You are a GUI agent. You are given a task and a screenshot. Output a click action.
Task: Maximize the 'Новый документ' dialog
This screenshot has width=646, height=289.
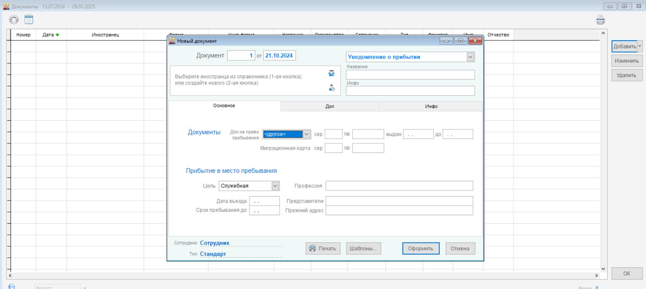tap(461, 41)
